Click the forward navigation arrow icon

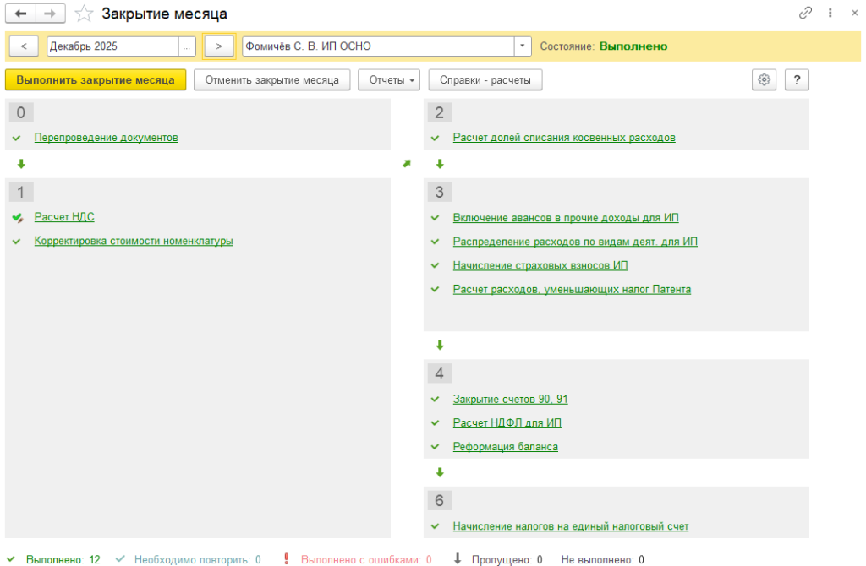point(50,14)
